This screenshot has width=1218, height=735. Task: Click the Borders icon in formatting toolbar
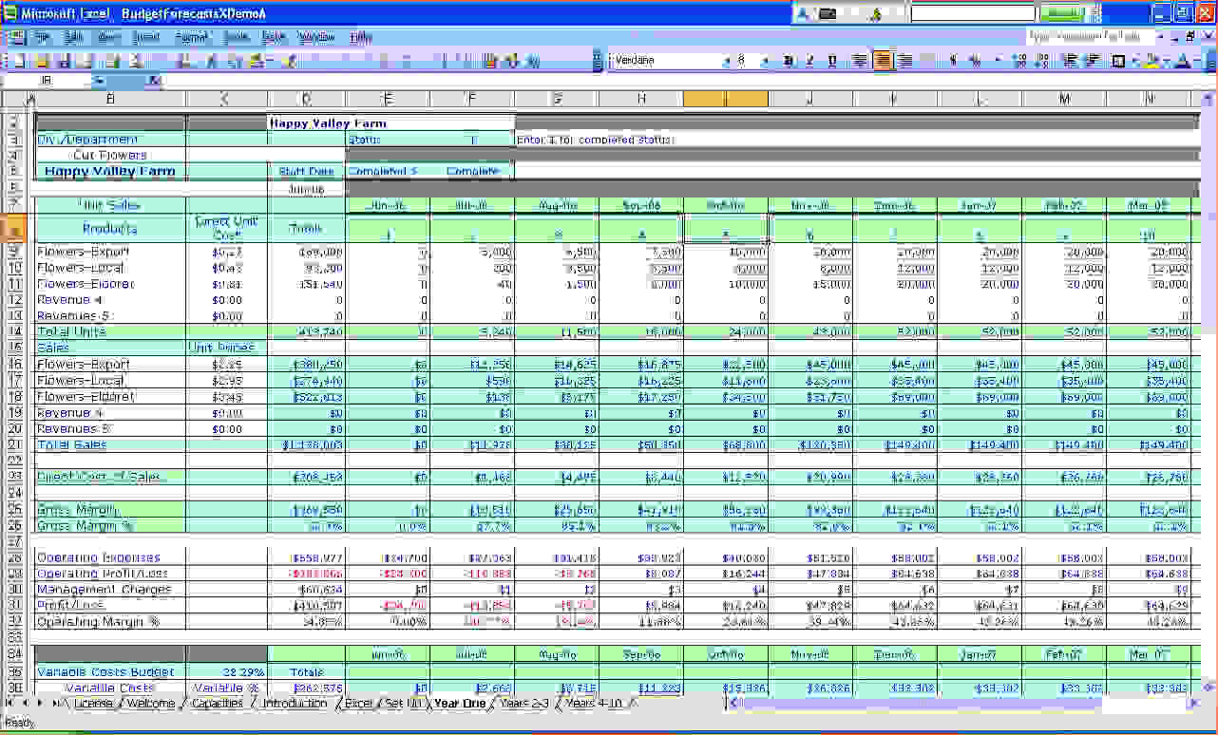coord(1118,61)
